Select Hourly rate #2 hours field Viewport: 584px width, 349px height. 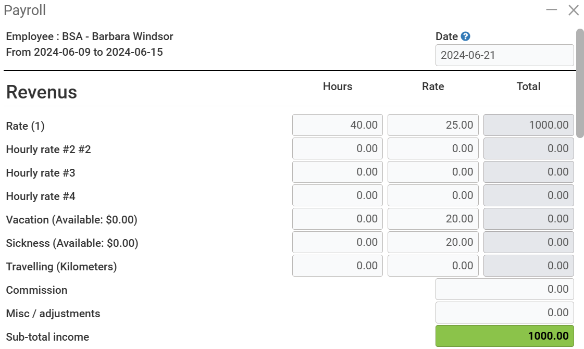pyautogui.click(x=338, y=149)
